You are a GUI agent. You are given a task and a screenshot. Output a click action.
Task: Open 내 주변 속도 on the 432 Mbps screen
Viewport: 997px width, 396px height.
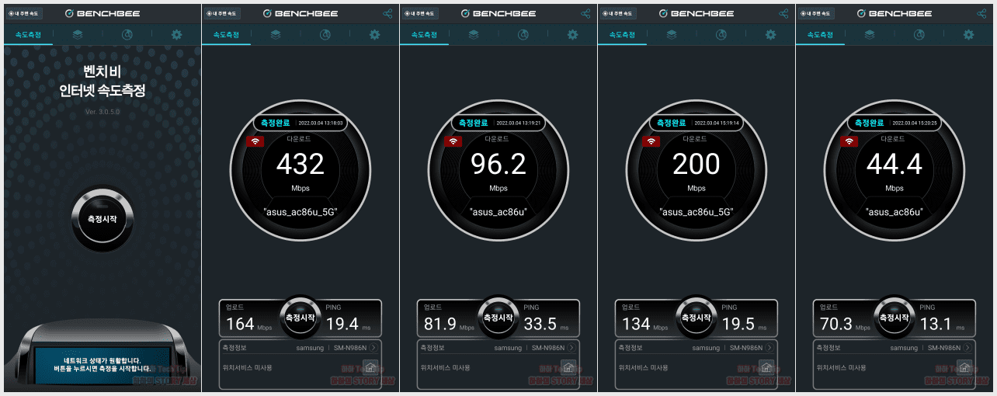[x=222, y=13]
